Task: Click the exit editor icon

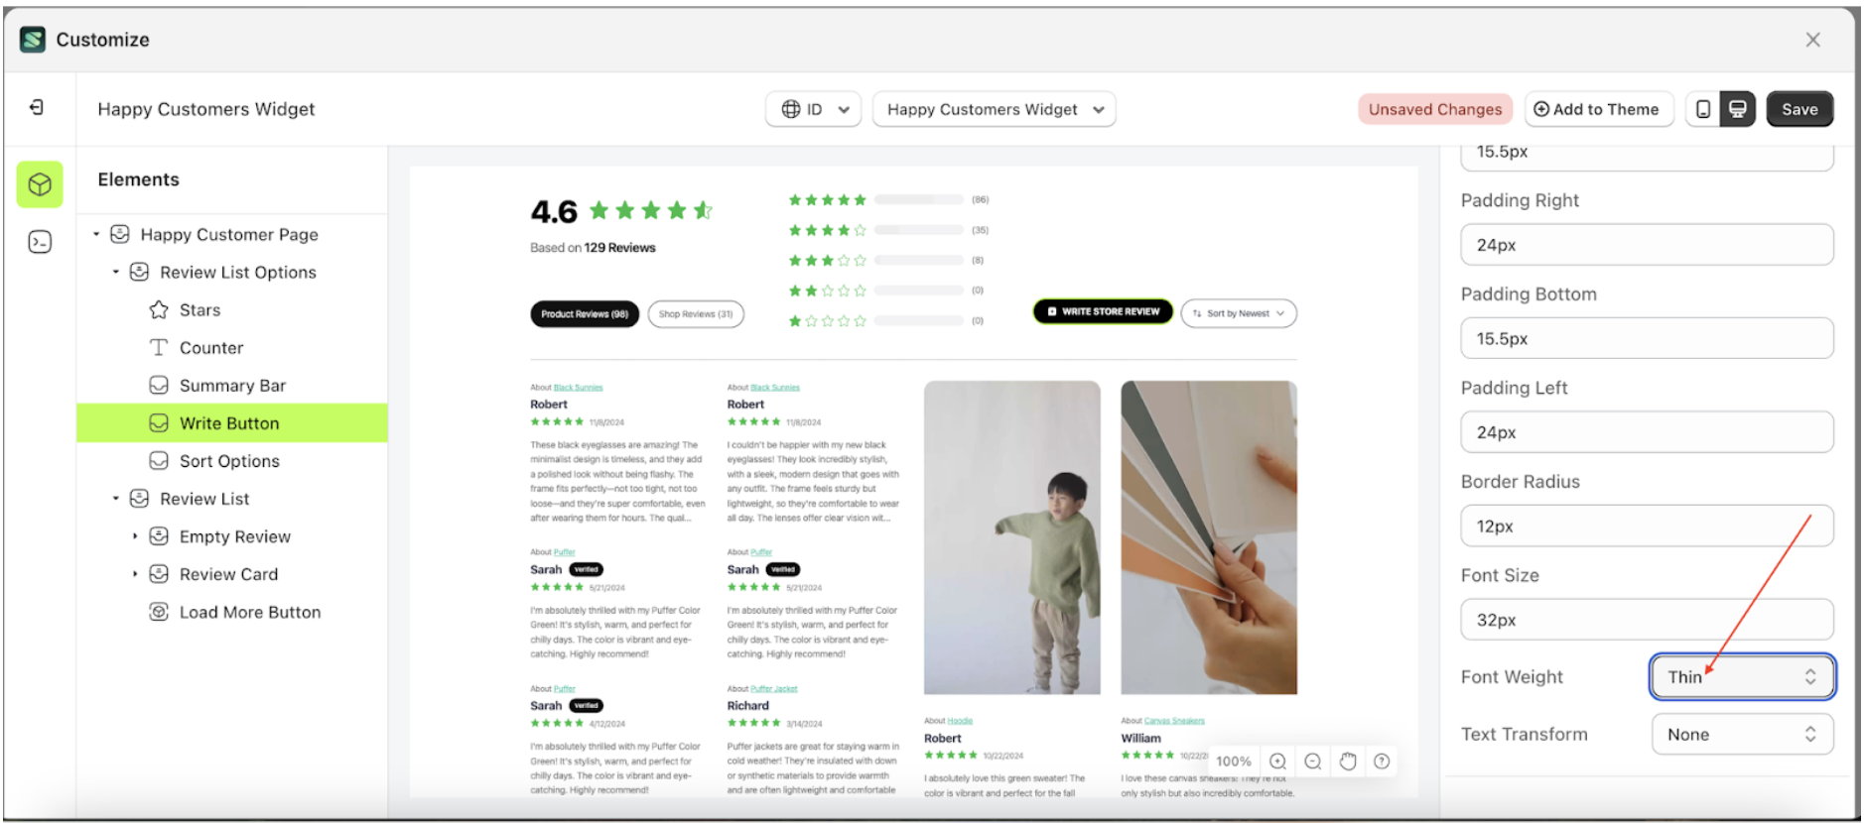Action: point(37,107)
